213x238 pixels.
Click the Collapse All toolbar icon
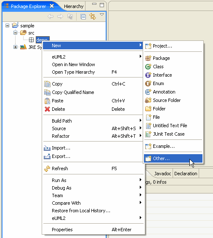point(83,16)
